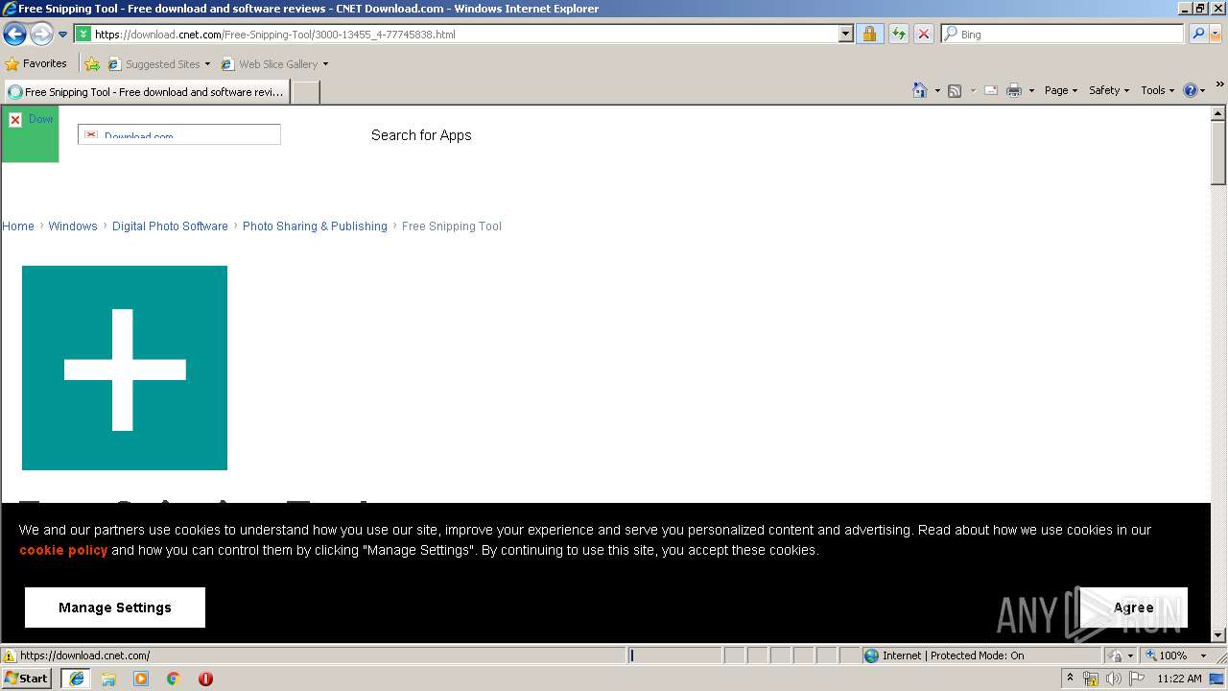Image resolution: width=1228 pixels, height=691 pixels.
Task: Click the Forward navigation arrow
Action: (x=41, y=35)
